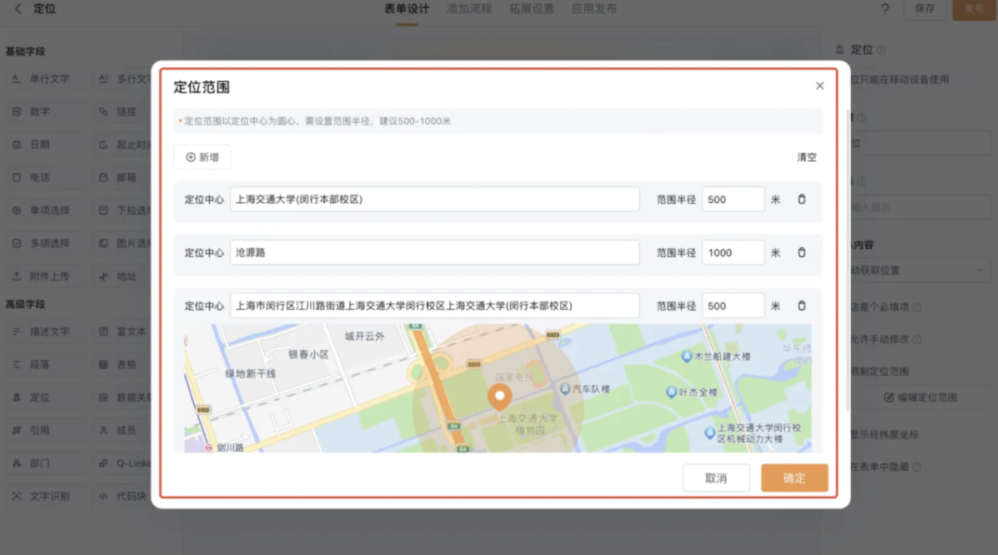Edit the 上海交通大学(闵行本部校区) center field
Screen dimensions: 998x555
[x=435, y=199]
